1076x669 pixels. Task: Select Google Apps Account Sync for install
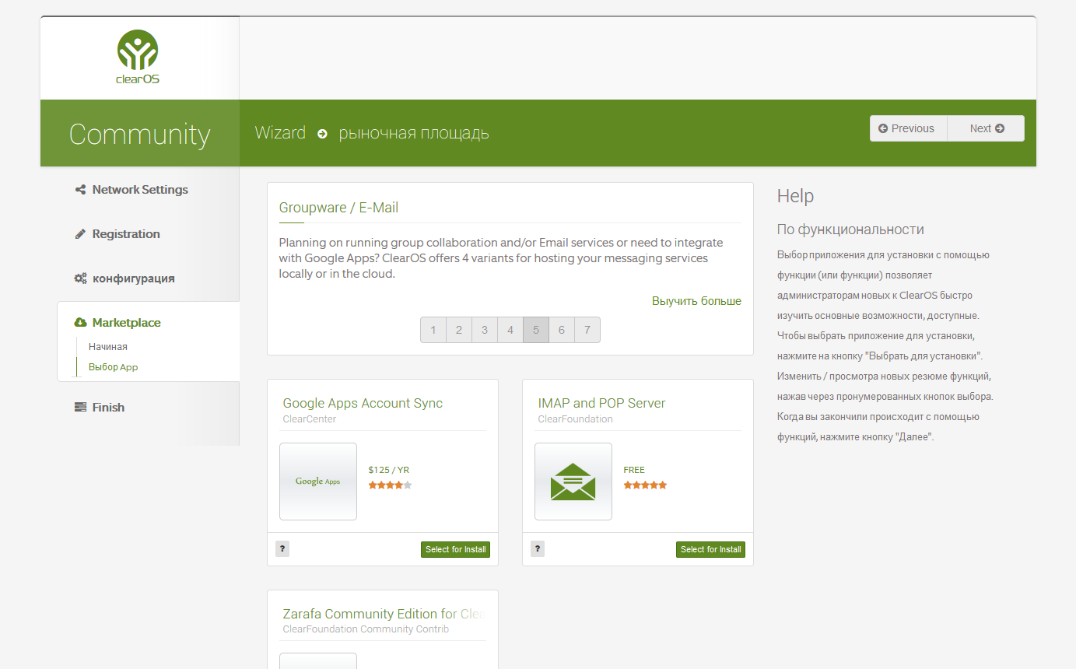(x=456, y=549)
